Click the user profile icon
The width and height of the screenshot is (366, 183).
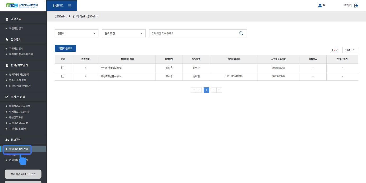pos(320,6)
